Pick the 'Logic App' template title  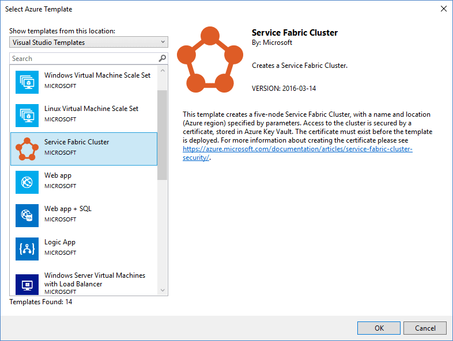[x=60, y=242]
